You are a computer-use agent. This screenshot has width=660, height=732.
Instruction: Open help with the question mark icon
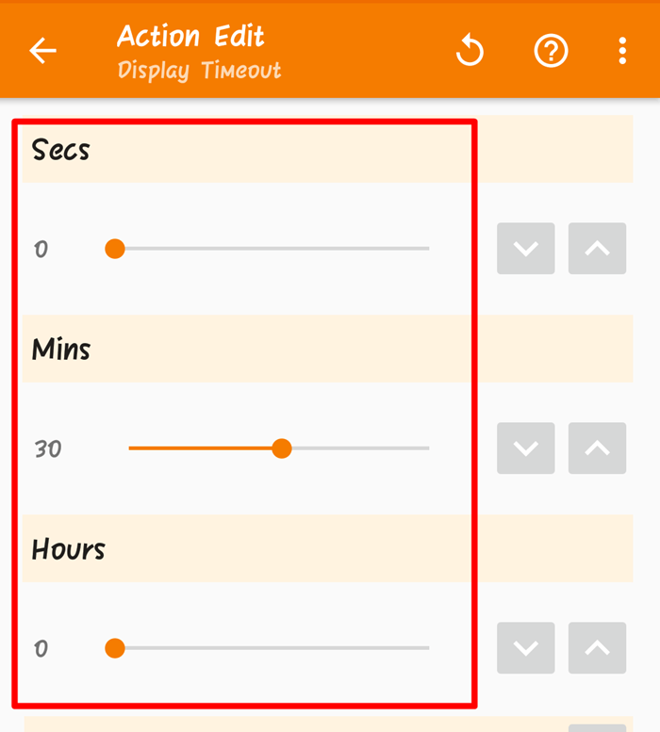[x=551, y=51]
